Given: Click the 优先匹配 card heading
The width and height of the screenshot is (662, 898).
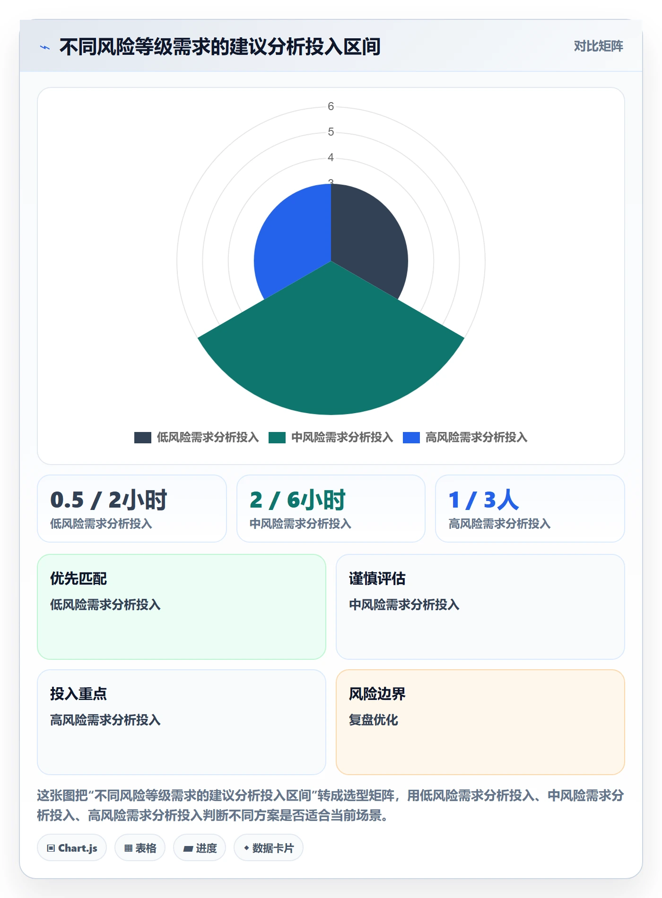Looking at the screenshot, I should point(79,579).
